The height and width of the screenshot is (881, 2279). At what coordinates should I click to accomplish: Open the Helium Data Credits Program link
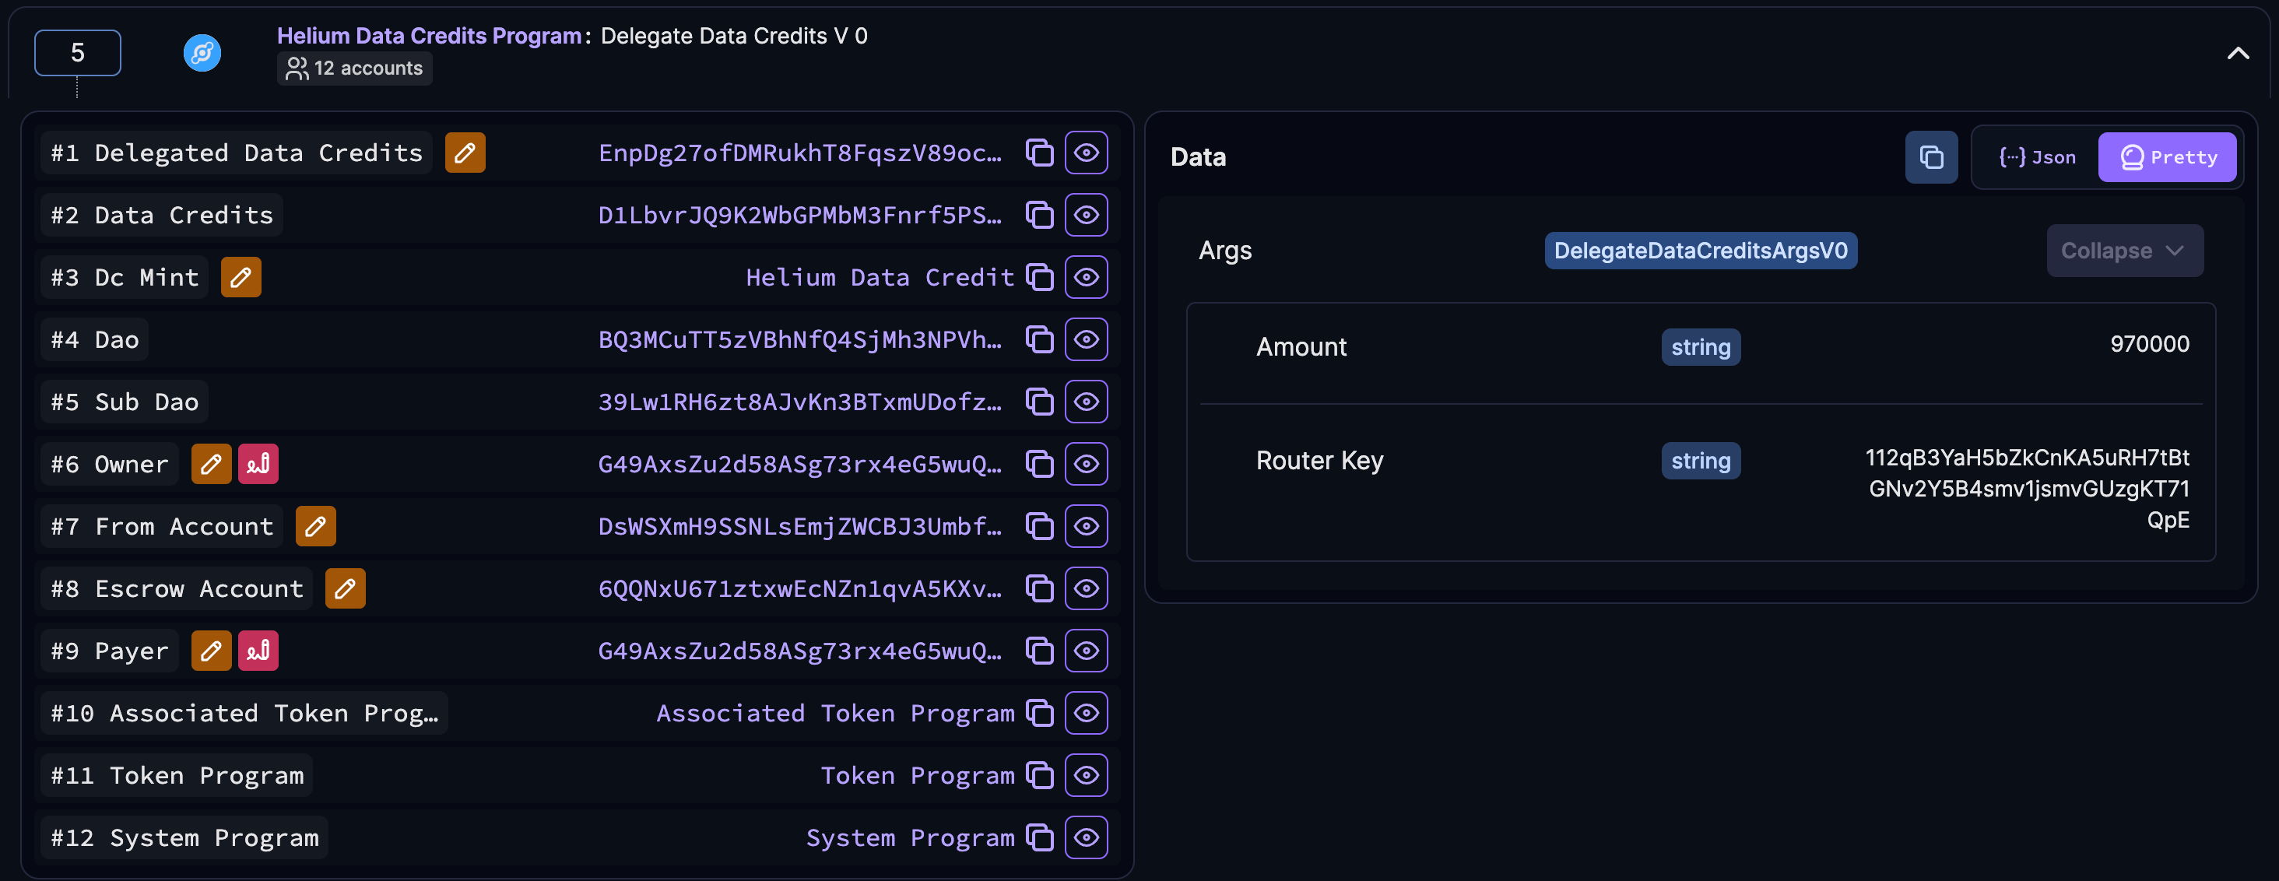(x=429, y=35)
